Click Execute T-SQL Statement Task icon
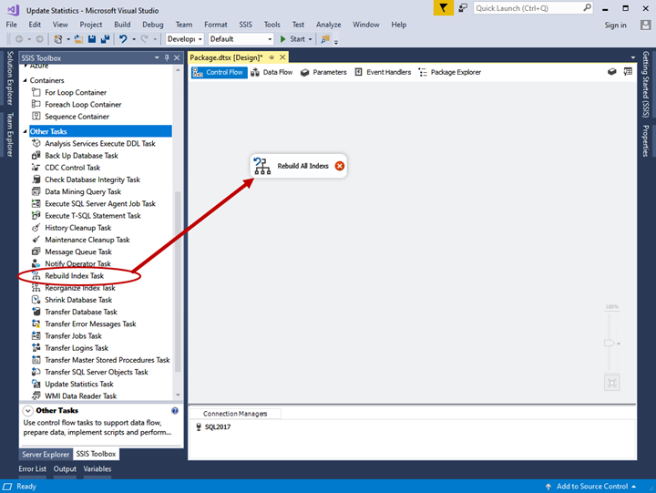This screenshot has height=493, width=656. tap(36, 216)
